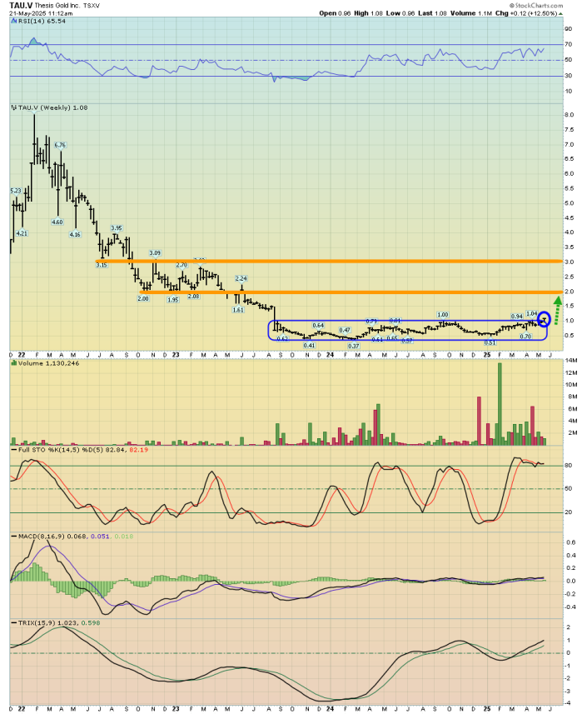Open the StockCharts.com copyright link
This screenshot has width=587, height=714.
point(536,6)
